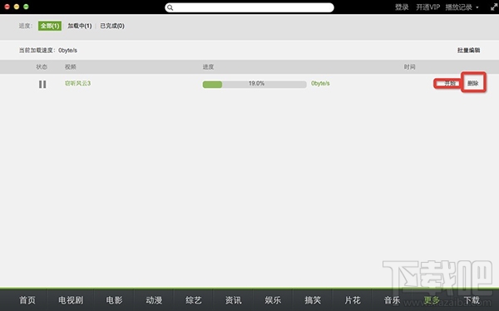Click the 0byte/s speed in the download row

coord(320,84)
